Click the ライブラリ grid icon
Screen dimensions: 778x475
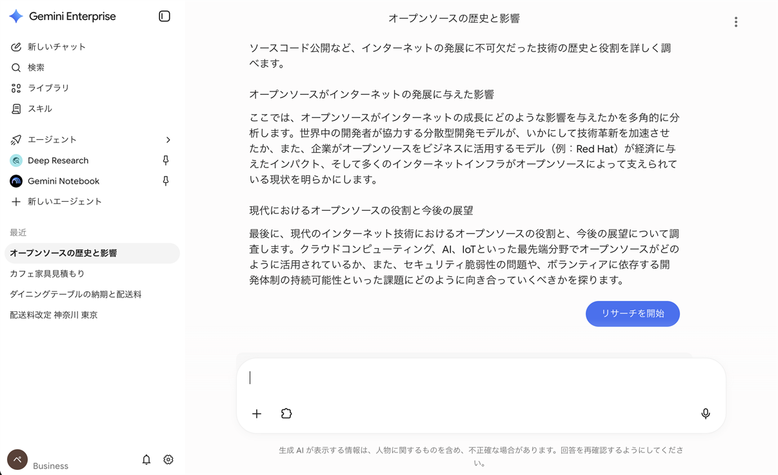(x=16, y=88)
